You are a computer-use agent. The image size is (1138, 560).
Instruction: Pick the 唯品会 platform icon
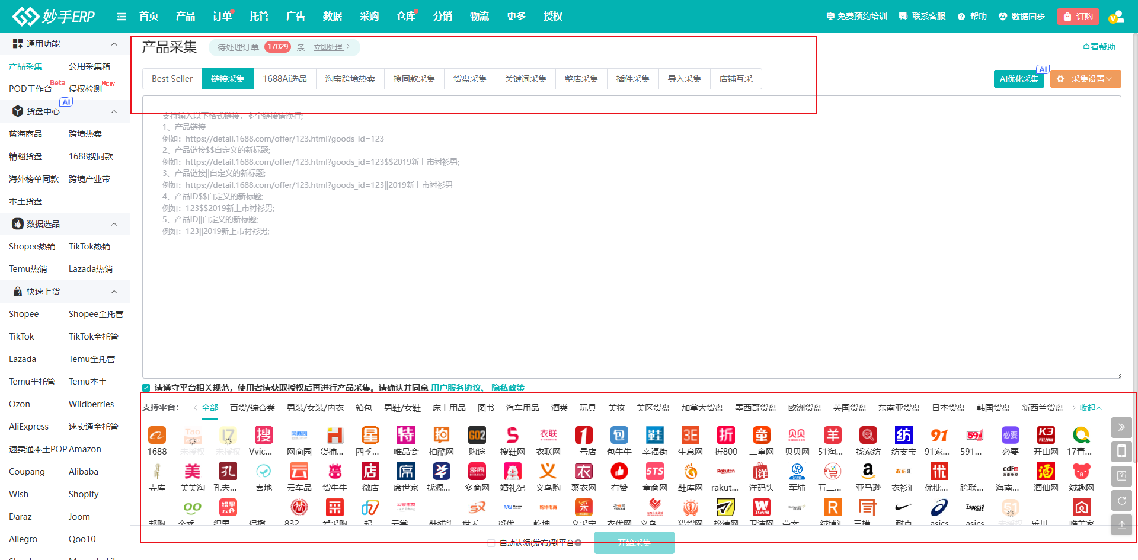point(406,436)
